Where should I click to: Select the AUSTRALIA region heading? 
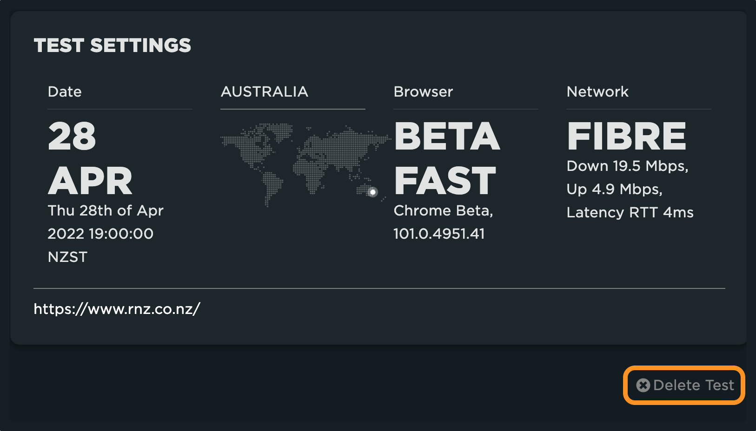point(264,91)
